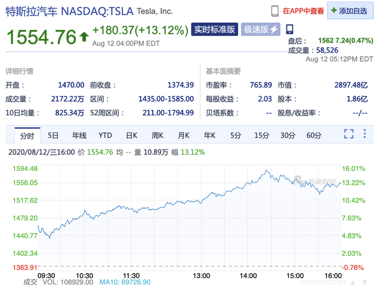Click the VOL: 108929.00 label

[68, 282]
